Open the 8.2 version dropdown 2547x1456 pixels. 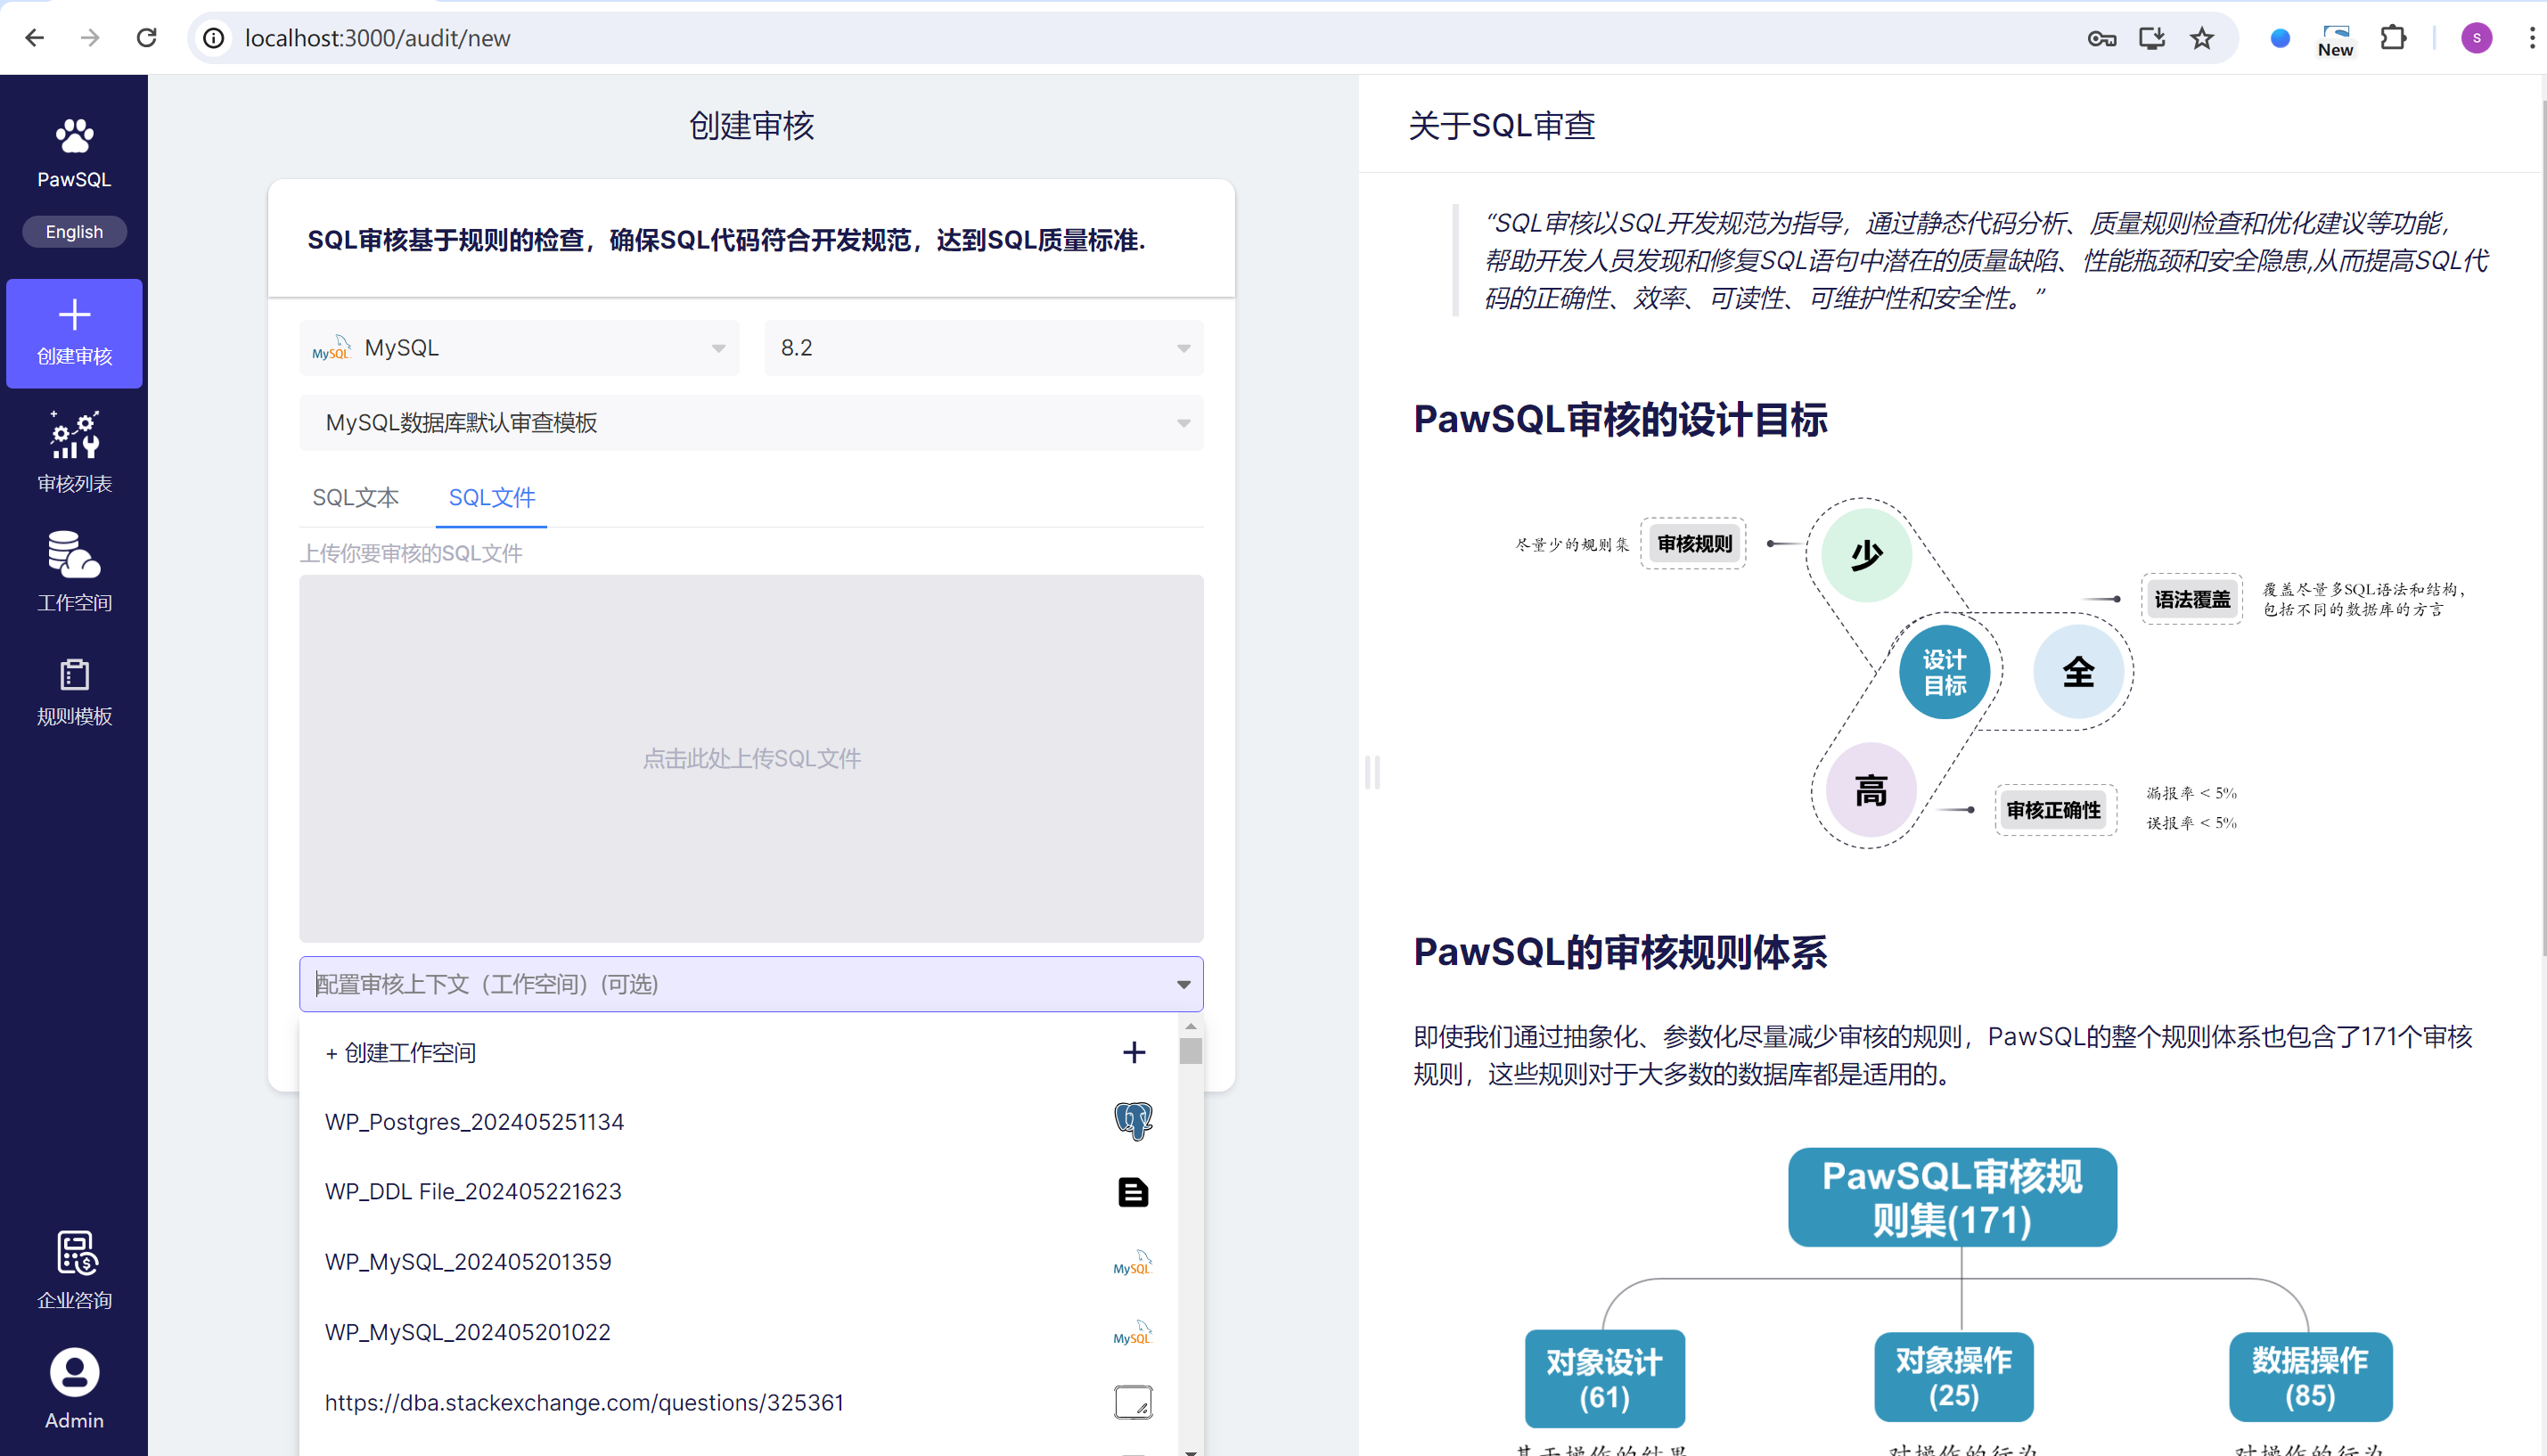[983, 348]
